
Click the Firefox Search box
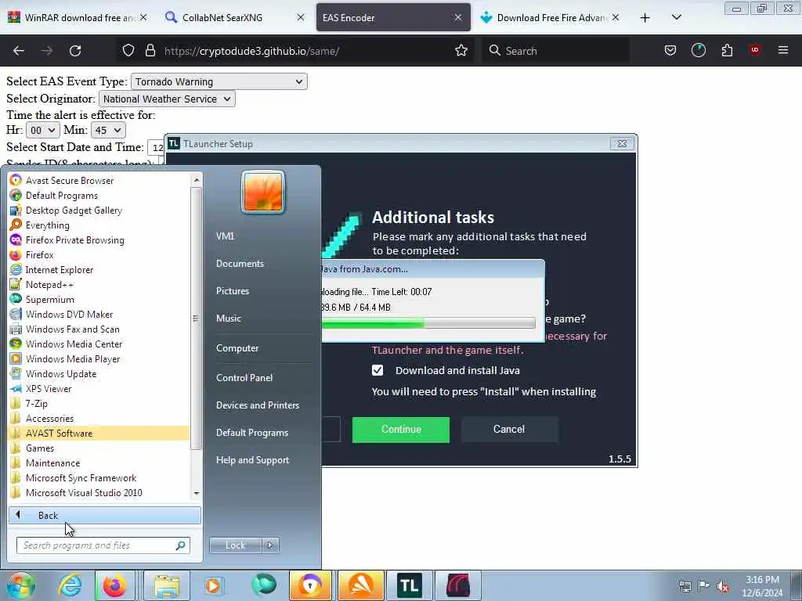tap(555, 51)
